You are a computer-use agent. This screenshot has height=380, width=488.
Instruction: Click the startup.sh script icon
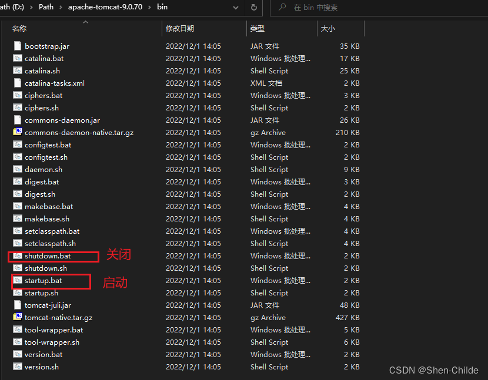18,292
